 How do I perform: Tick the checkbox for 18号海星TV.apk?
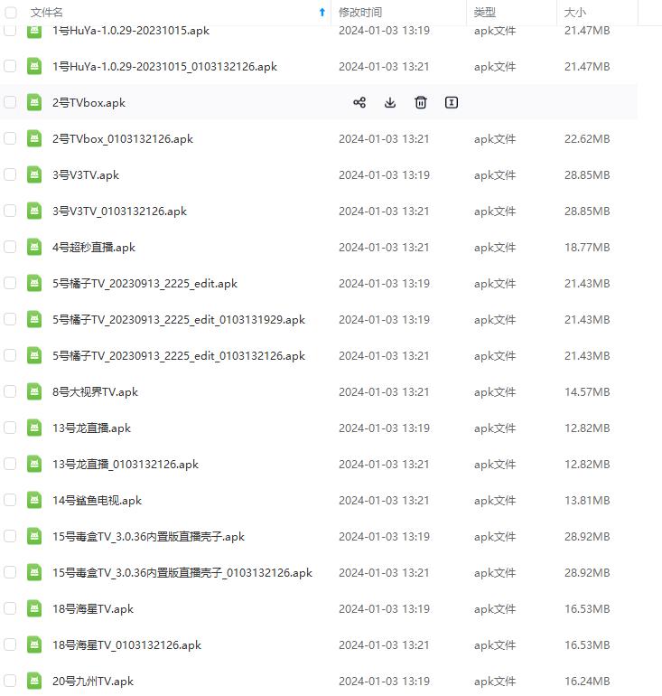coord(10,608)
